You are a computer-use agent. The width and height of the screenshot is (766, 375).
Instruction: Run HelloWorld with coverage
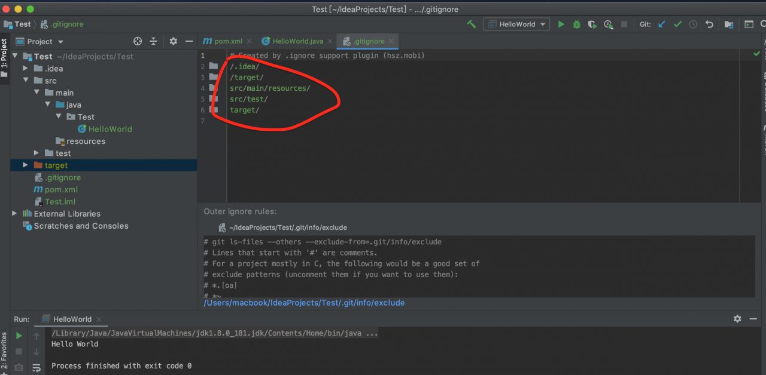click(x=592, y=24)
